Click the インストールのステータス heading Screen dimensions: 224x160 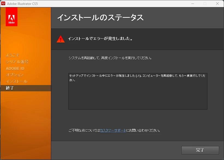click(x=100, y=17)
